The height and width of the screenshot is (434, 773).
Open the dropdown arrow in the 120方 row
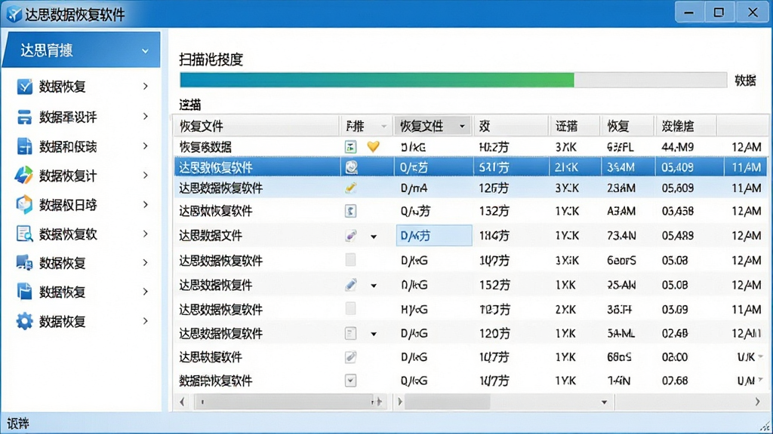coord(374,334)
